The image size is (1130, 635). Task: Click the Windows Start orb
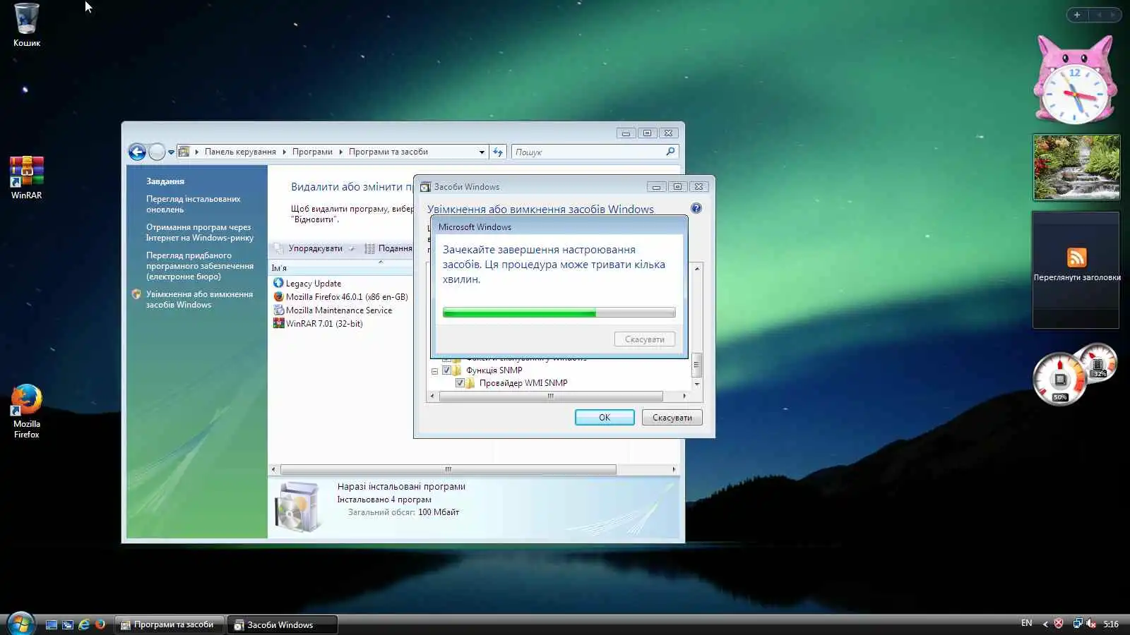pyautogui.click(x=20, y=624)
